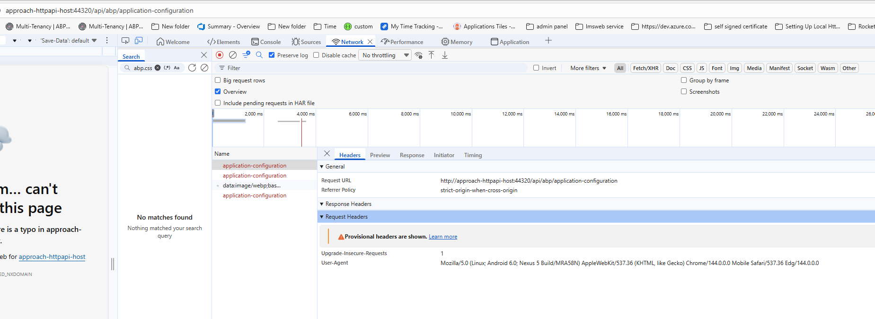The height and width of the screenshot is (319, 875).
Task: Click the record network log icon
Action: coord(220,55)
